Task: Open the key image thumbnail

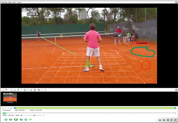Action: pyautogui.click(x=10, y=97)
